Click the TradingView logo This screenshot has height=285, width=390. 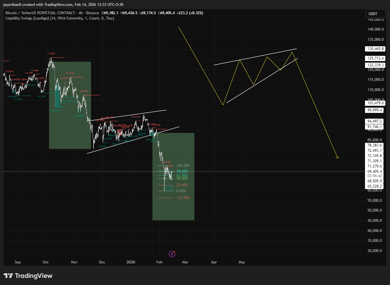(x=28, y=276)
